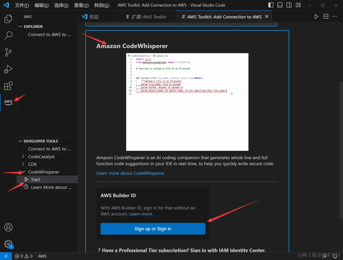343x260 pixels.
Task: Split the editor with layout icon
Action: (x=326, y=17)
